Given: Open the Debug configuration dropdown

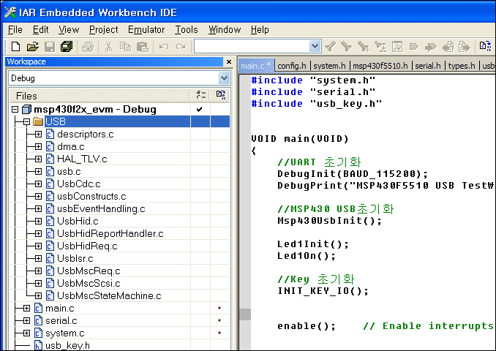Looking at the screenshot, I should coord(224,78).
